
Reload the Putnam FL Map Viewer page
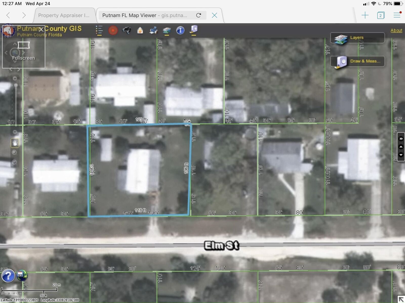199,15
